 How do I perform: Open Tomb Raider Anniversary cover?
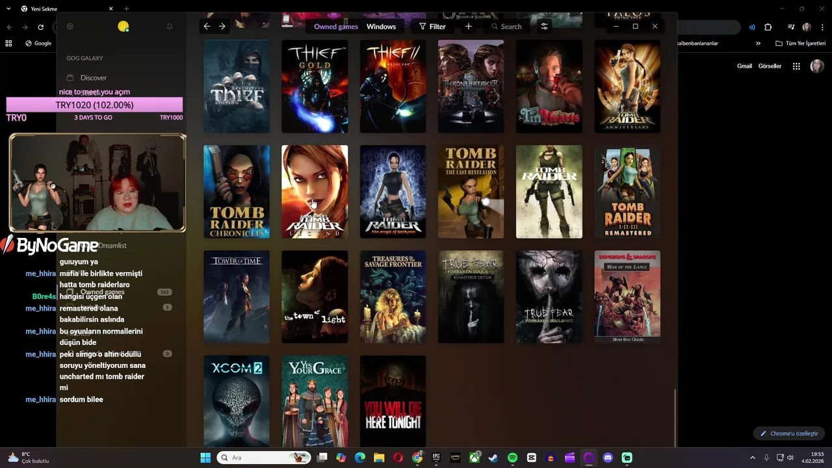click(627, 86)
